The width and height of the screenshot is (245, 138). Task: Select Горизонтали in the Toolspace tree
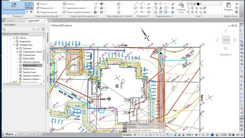point(29,55)
